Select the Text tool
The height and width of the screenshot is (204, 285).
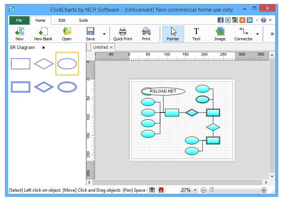tap(196, 34)
